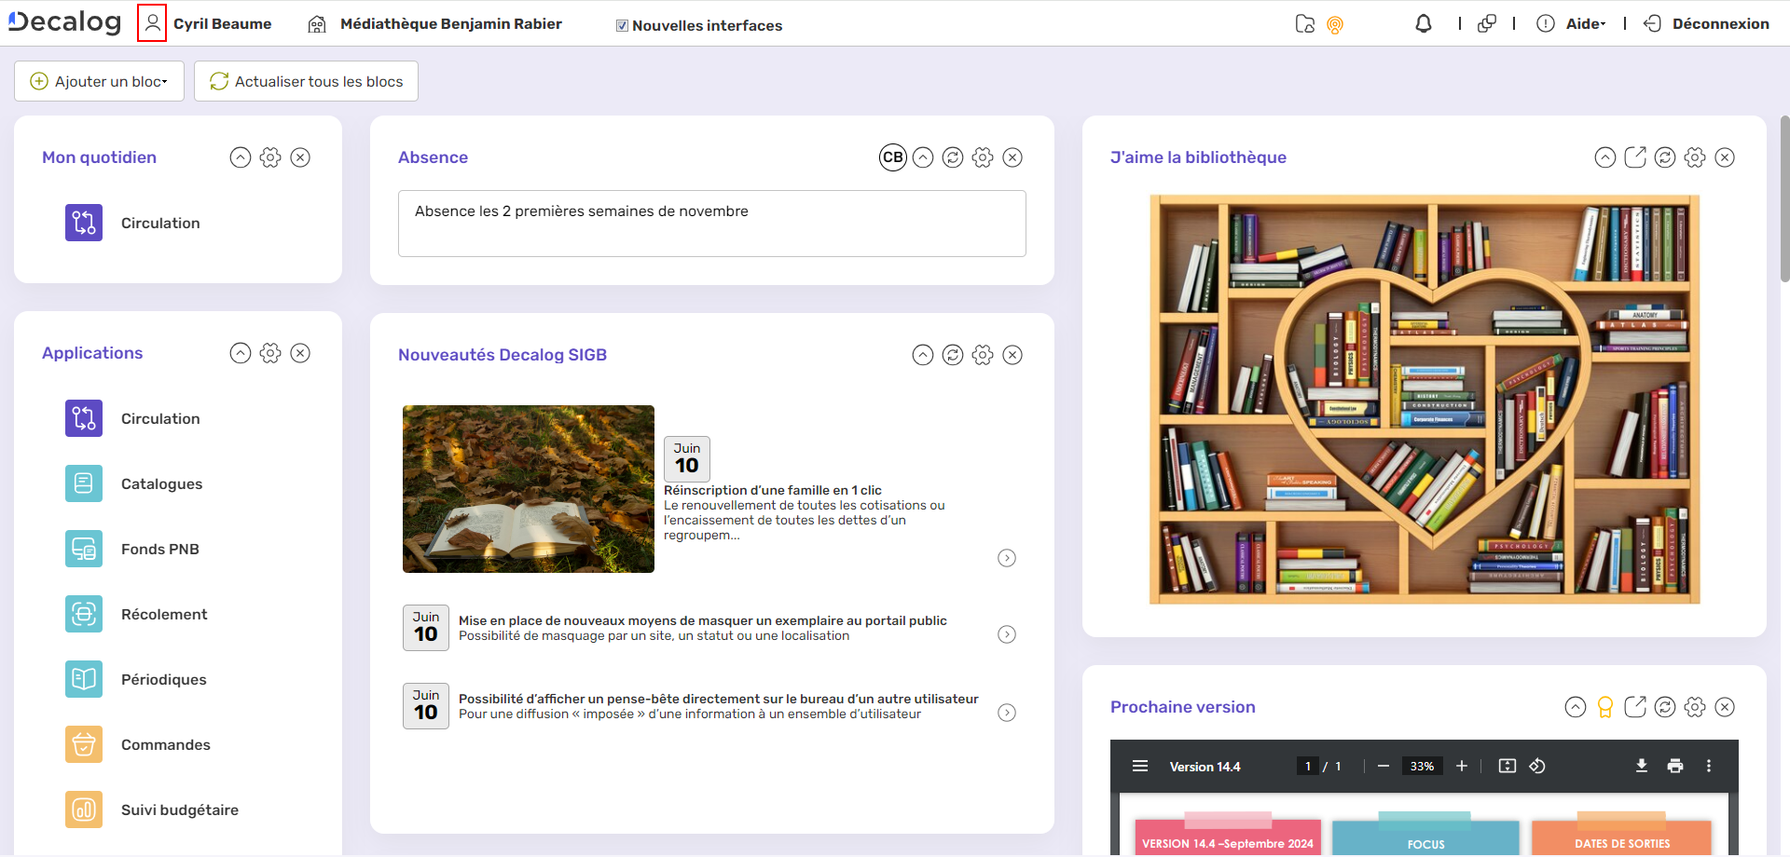
Task: Print the PDF document
Action: [1674, 766]
